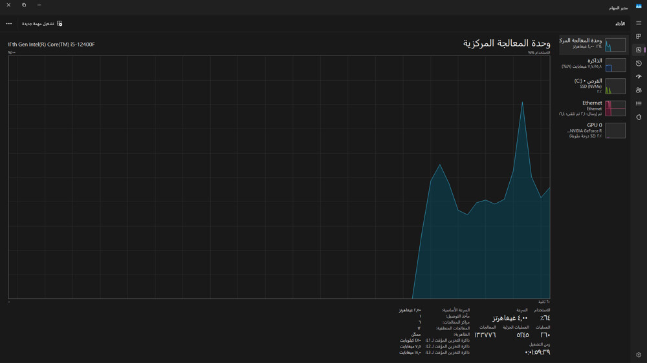Click the CPU usage graph area
The height and width of the screenshot is (363, 647).
[279, 177]
